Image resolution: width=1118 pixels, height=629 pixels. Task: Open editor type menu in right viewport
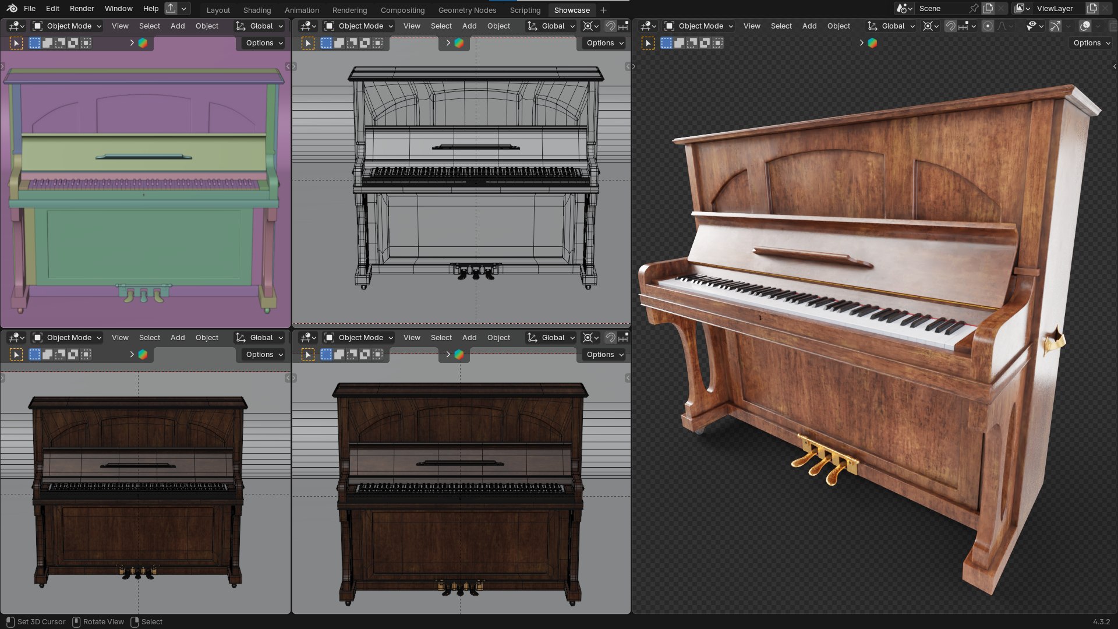click(x=648, y=26)
